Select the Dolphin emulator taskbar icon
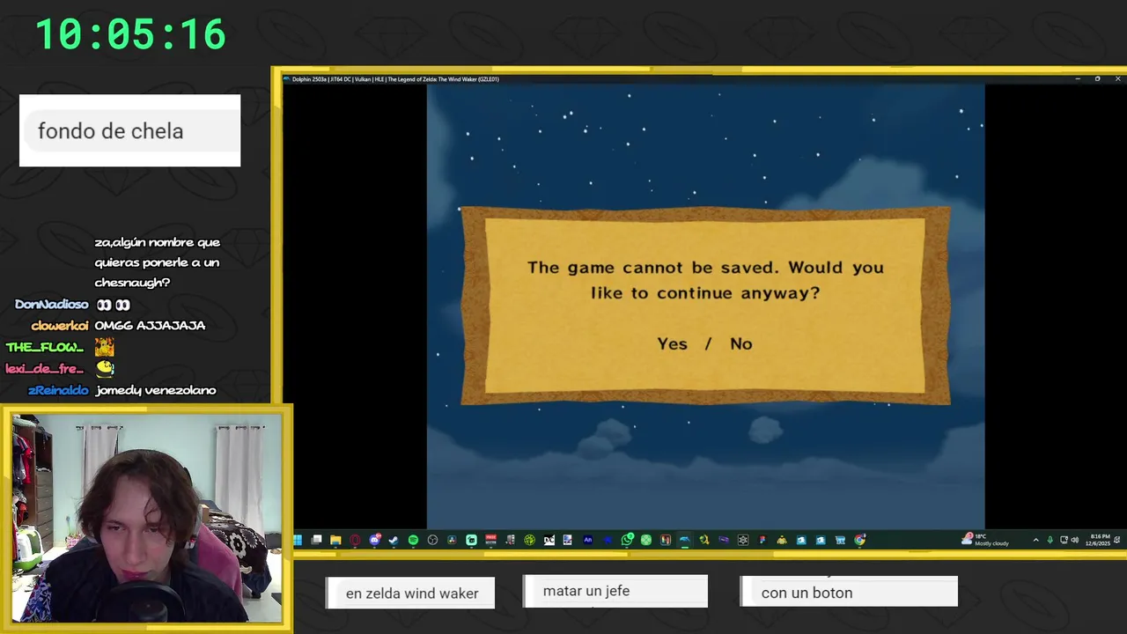 [x=685, y=540]
